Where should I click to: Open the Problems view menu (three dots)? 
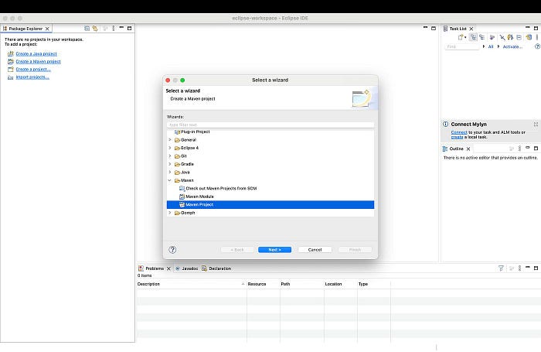click(519, 268)
